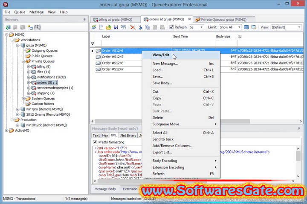Click the paste clipboard icon
The height and width of the screenshot is (204, 307).
point(155,27)
